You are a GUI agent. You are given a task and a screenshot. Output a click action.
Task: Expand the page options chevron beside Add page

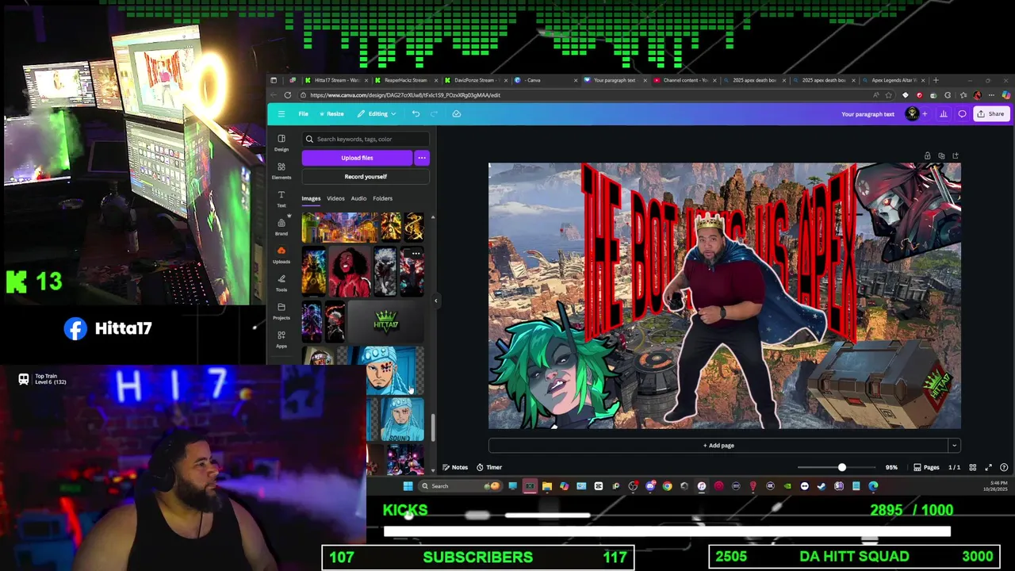954,446
